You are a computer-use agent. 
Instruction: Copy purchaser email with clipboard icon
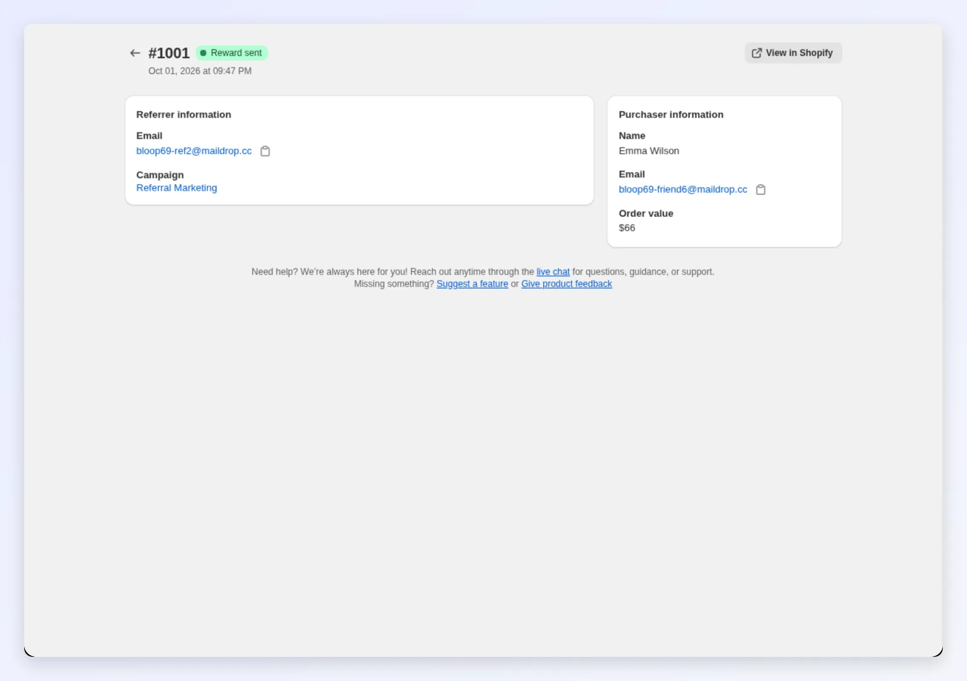[760, 190]
